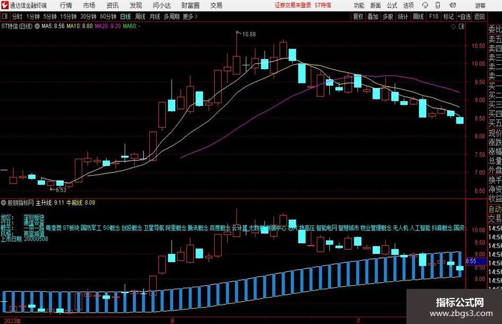Click the 画线 drawing tools button
Screen dimensions: 502x324
tap(418, 16)
